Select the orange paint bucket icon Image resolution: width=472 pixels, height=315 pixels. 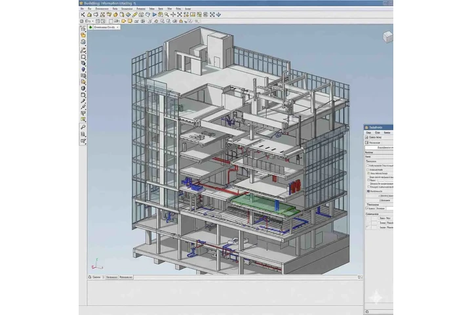[115, 14]
